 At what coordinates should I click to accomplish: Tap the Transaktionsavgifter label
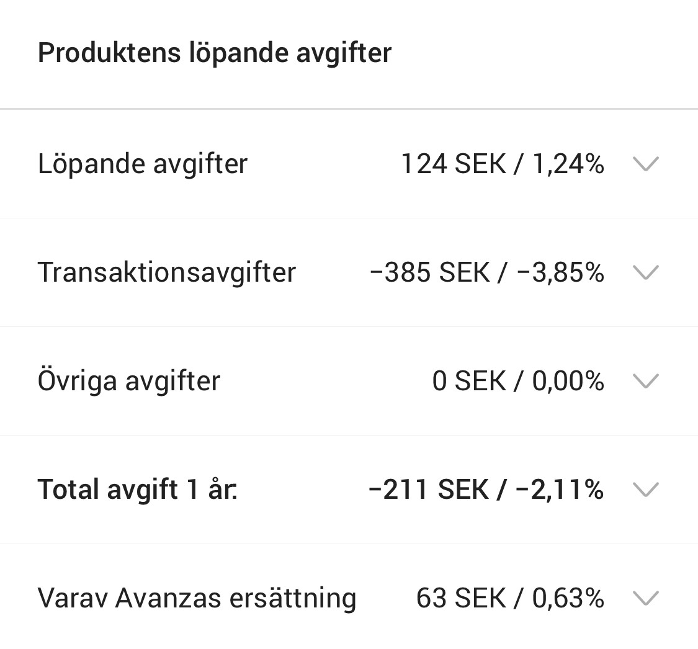click(167, 272)
